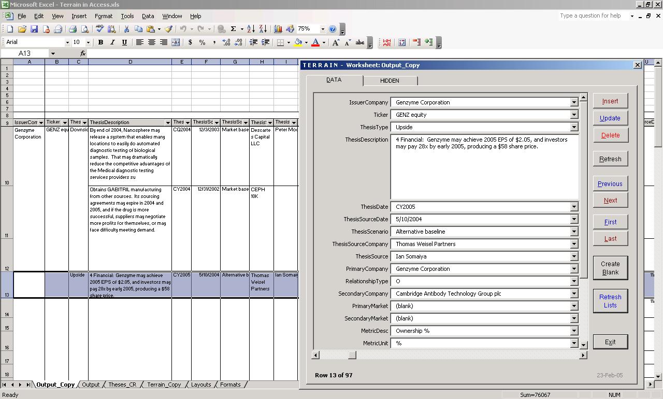Align text left

click(x=139, y=42)
